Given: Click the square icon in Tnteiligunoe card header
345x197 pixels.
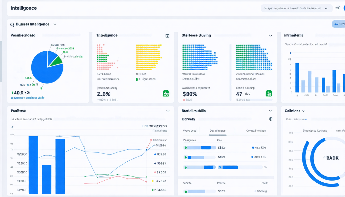Looking at the screenshot, I should (167, 36).
